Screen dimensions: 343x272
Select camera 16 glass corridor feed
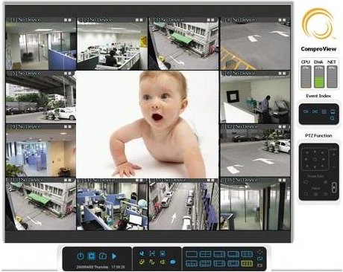255,204
